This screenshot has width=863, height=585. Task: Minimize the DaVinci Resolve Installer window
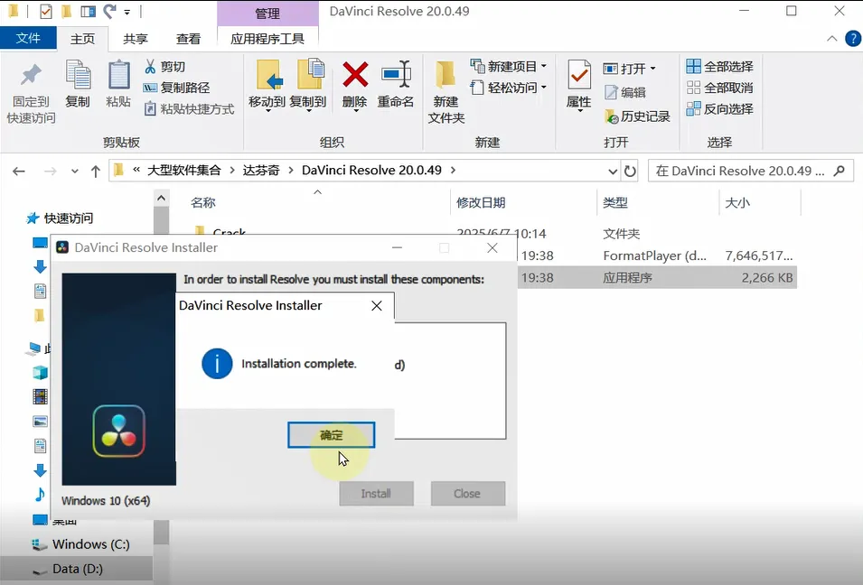coord(397,248)
